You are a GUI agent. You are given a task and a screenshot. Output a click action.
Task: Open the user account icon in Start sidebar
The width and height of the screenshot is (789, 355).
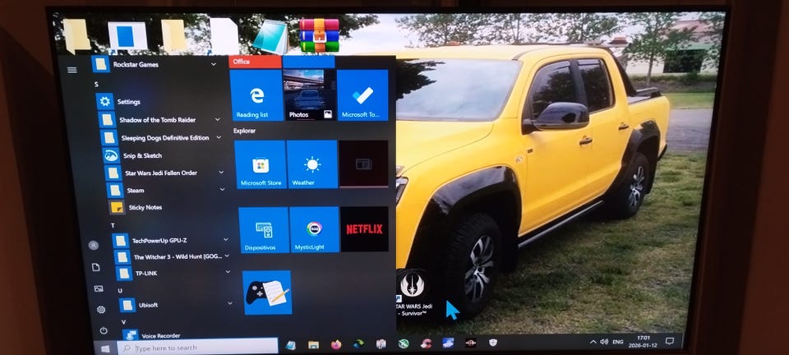coord(93,246)
